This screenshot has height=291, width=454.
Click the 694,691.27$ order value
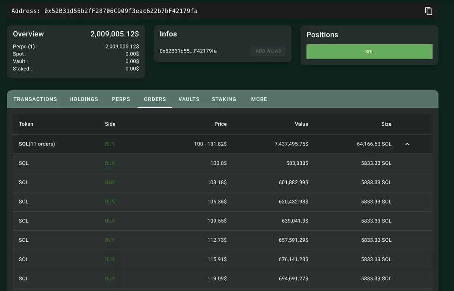pyautogui.click(x=293, y=278)
